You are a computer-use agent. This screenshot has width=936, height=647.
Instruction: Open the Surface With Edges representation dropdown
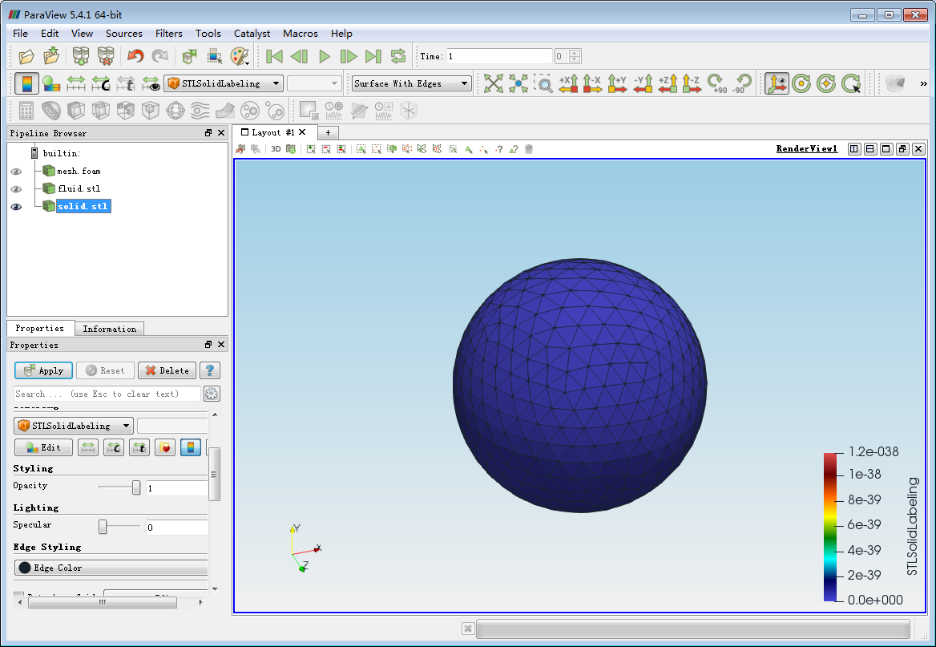pyautogui.click(x=412, y=83)
